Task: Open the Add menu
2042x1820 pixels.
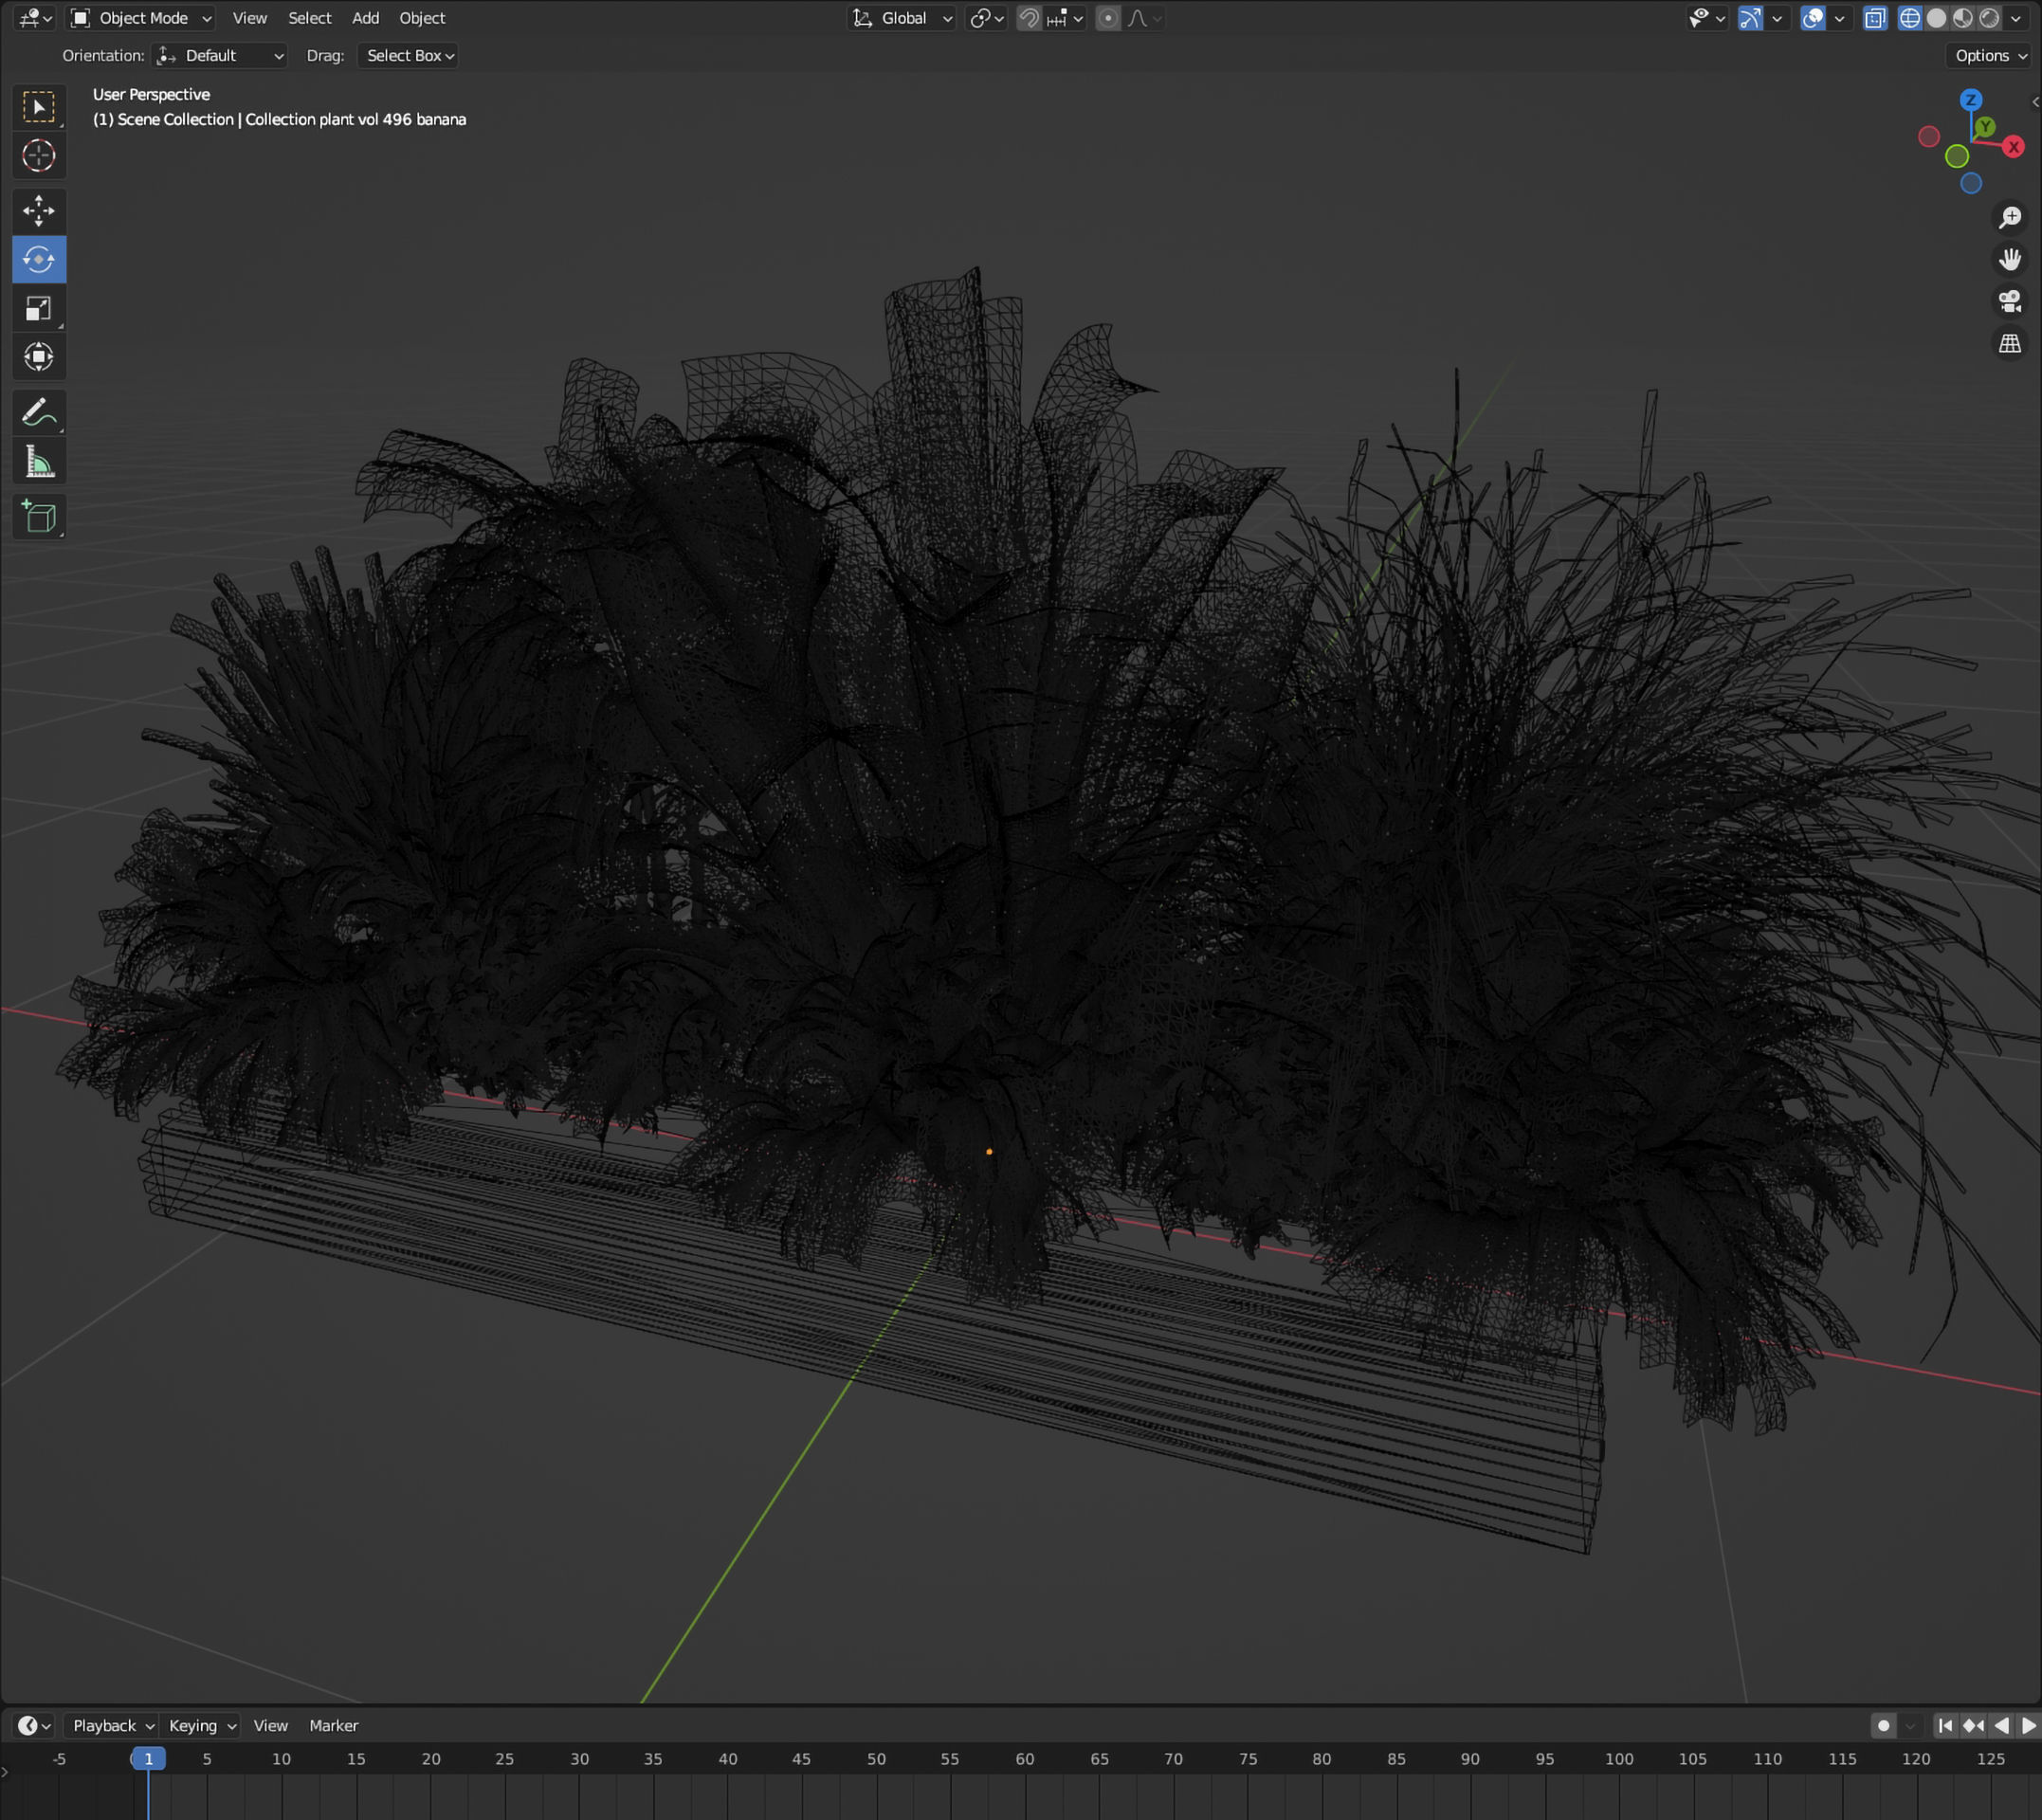Action: (365, 18)
